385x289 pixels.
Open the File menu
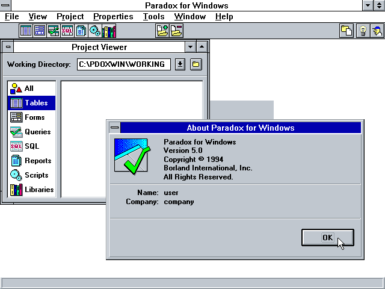12,16
